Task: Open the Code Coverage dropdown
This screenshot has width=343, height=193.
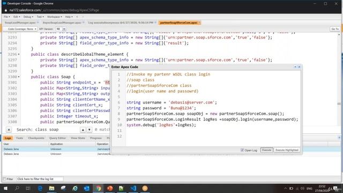Action: [20, 29]
